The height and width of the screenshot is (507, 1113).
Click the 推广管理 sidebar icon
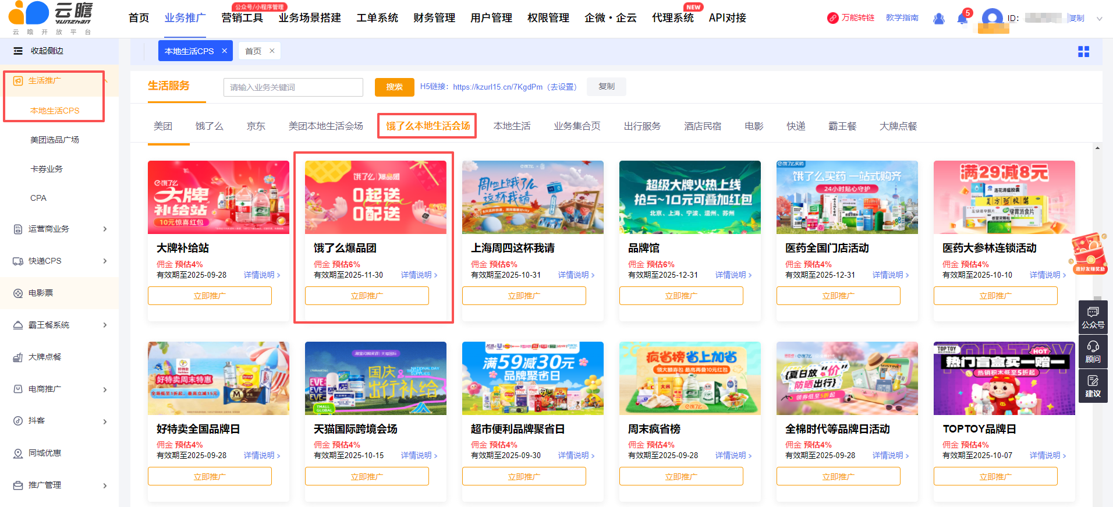(18, 485)
